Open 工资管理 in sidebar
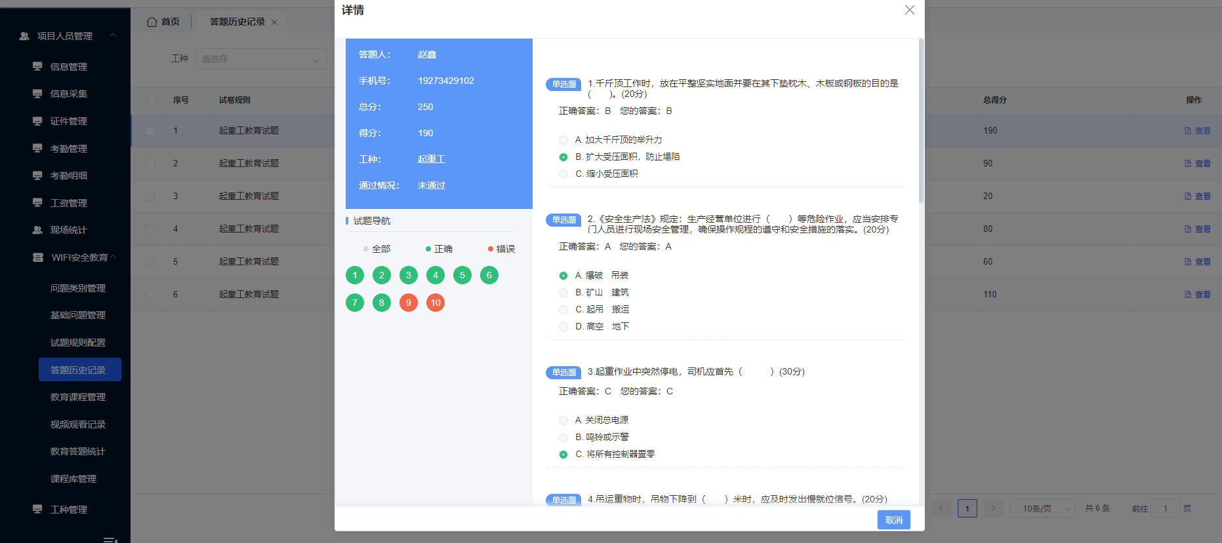 (68, 203)
